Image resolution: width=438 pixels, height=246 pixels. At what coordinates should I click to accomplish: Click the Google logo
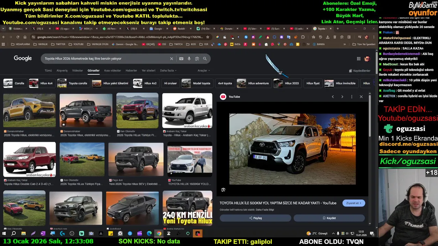click(23, 58)
